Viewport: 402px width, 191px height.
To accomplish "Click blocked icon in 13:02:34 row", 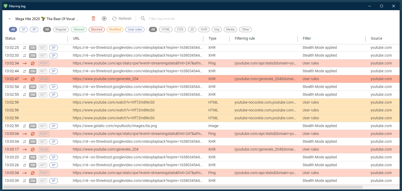I will pyautogui.click(x=33, y=63).
